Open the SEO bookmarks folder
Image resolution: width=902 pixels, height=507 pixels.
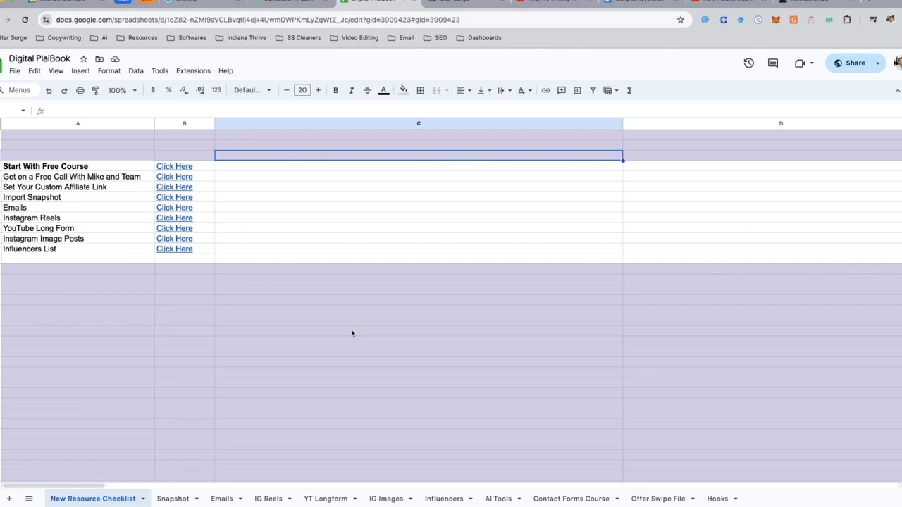435,38
